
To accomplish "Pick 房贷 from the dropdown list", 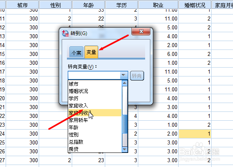I will [x=95, y=149].
